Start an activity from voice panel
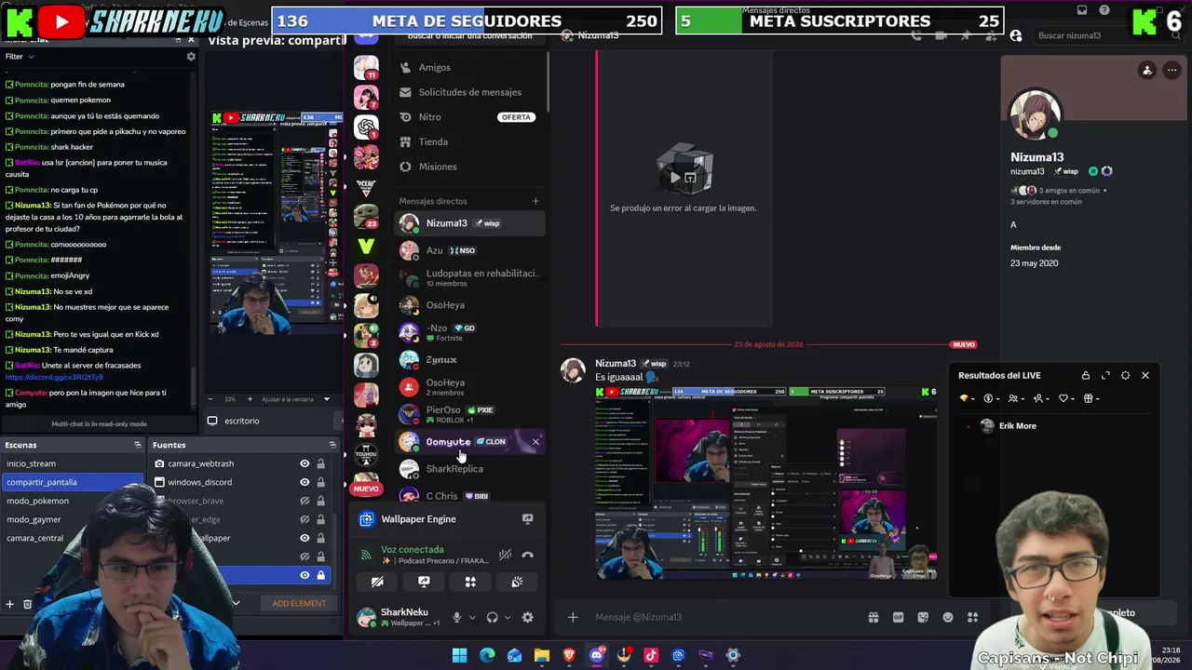Viewport: 1192px width, 670px height. (x=470, y=582)
